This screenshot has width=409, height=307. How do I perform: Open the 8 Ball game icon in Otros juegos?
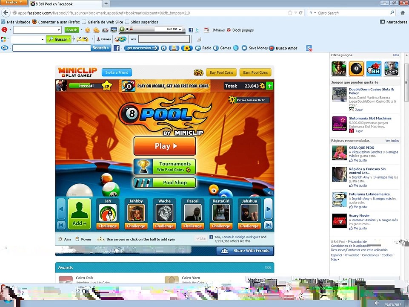pos(356,69)
